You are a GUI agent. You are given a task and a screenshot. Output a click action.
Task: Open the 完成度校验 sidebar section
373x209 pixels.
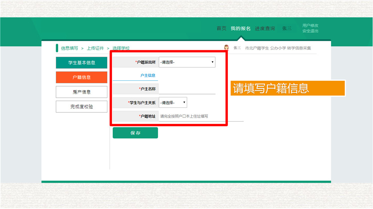pos(82,107)
